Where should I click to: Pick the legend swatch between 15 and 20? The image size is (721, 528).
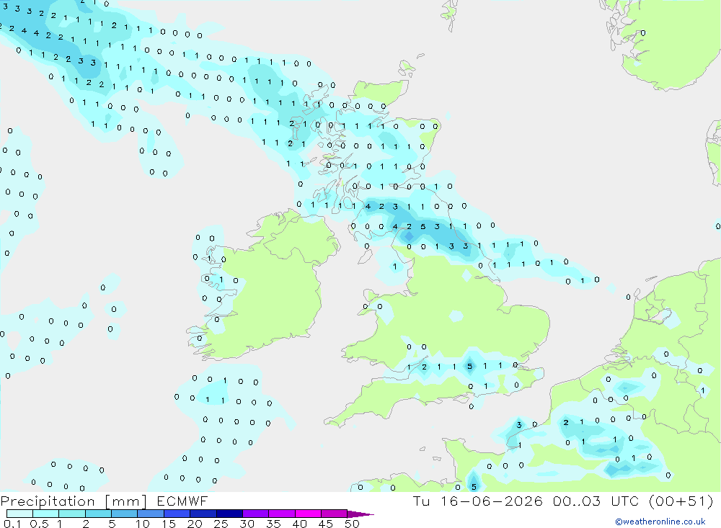tap(177, 514)
